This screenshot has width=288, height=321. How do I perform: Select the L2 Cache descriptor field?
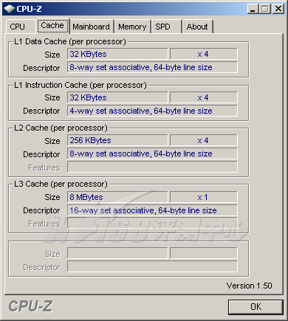pos(152,153)
